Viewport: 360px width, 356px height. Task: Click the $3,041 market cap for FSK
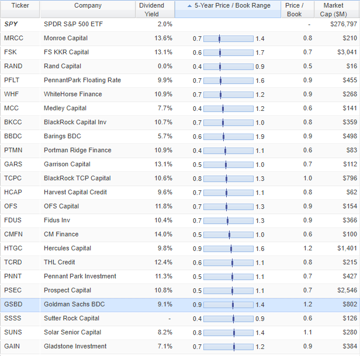point(347,52)
